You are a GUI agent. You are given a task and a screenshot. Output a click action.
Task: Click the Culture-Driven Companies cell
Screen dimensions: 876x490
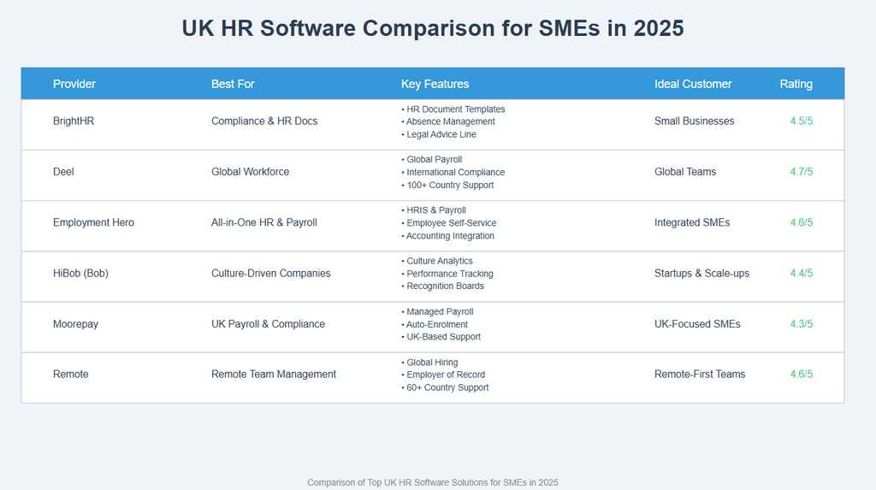coord(271,273)
